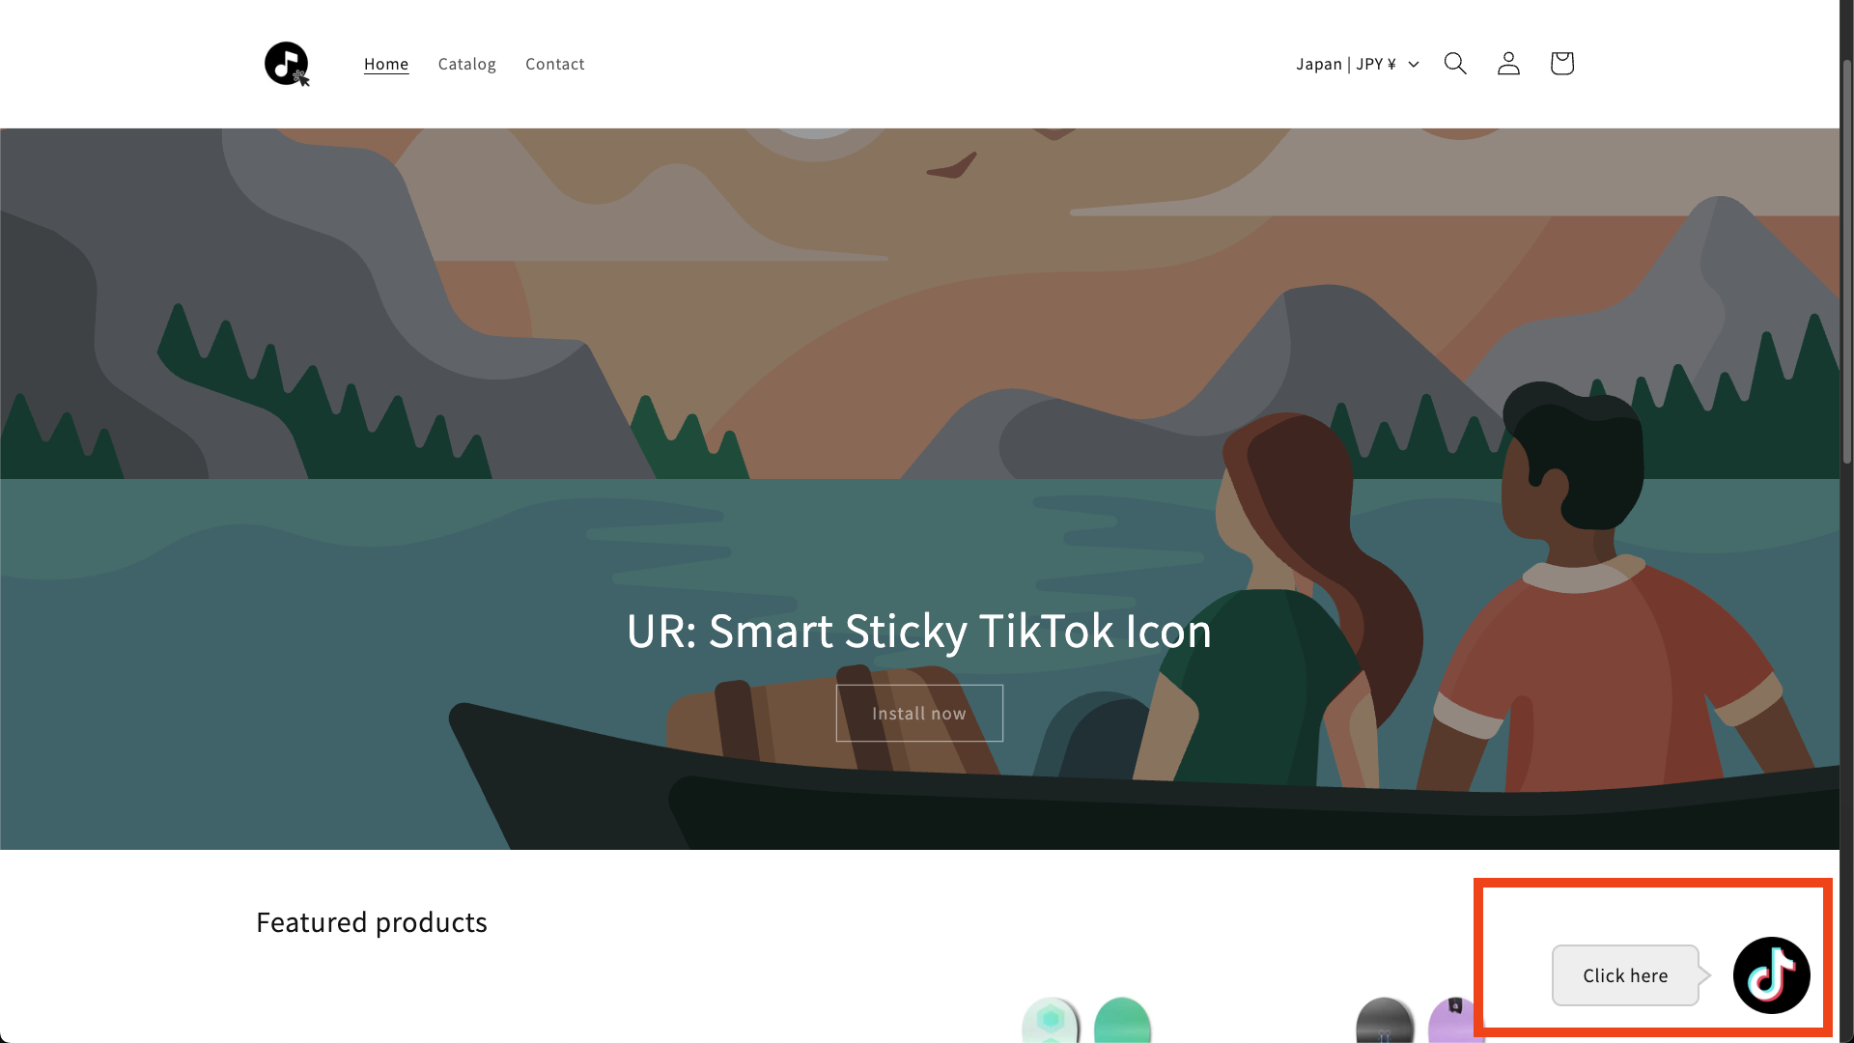Click the red-shirted man in the hero image
The image size is (1854, 1043).
[x=1613, y=599]
